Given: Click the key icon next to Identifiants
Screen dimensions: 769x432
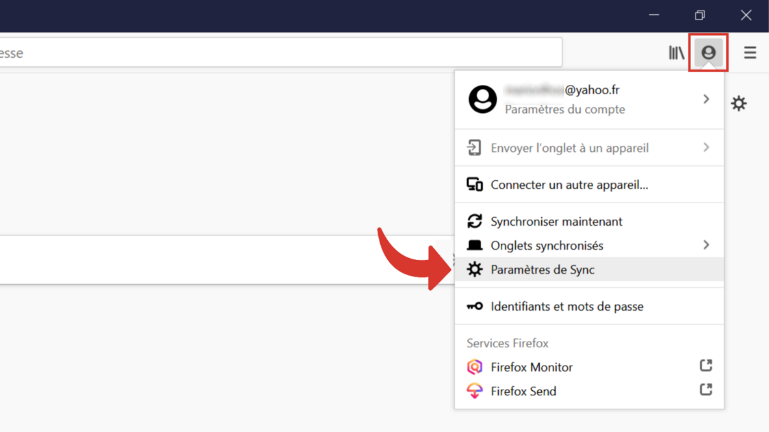Looking at the screenshot, I should coord(474,306).
